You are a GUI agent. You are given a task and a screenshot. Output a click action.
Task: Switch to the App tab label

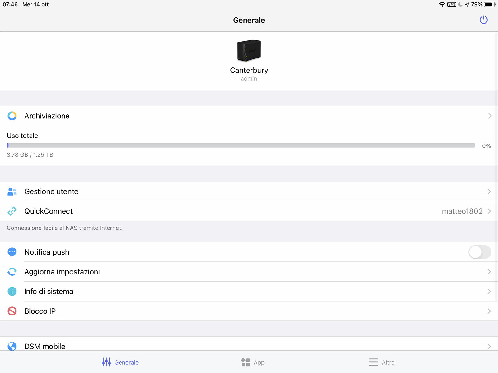pos(259,362)
